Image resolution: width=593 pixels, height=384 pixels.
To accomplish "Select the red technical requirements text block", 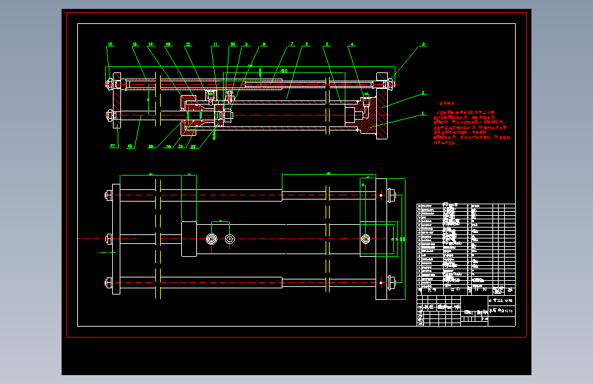I will (x=472, y=124).
